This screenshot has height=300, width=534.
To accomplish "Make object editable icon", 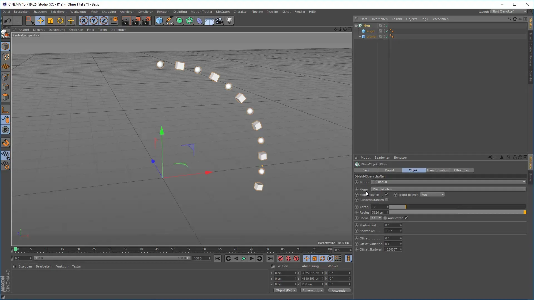I will click(x=5, y=34).
